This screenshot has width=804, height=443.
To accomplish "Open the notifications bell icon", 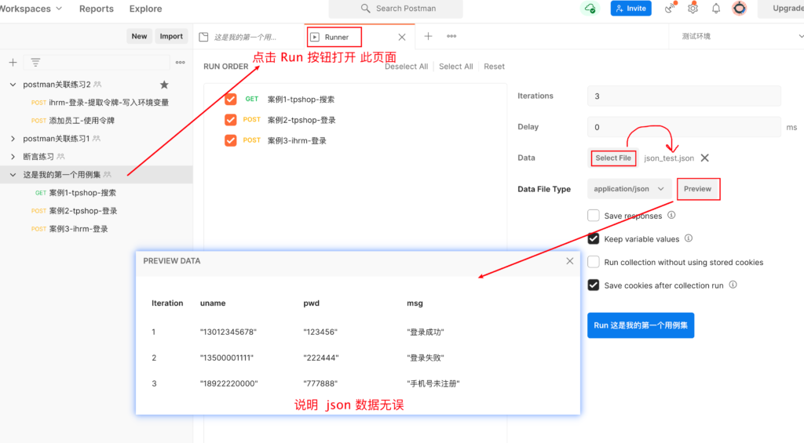I will (x=716, y=9).
